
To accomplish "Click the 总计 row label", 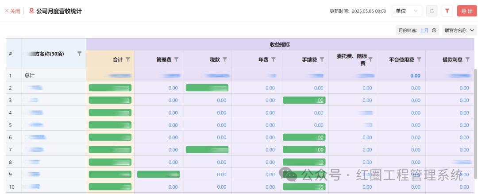I will (x=29, y=76).
